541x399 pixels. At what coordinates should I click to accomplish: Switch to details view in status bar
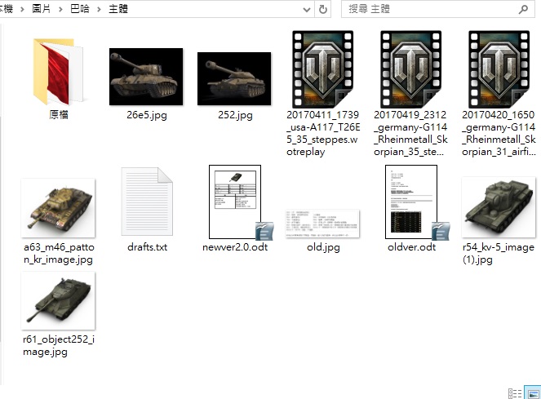point(514,392)
